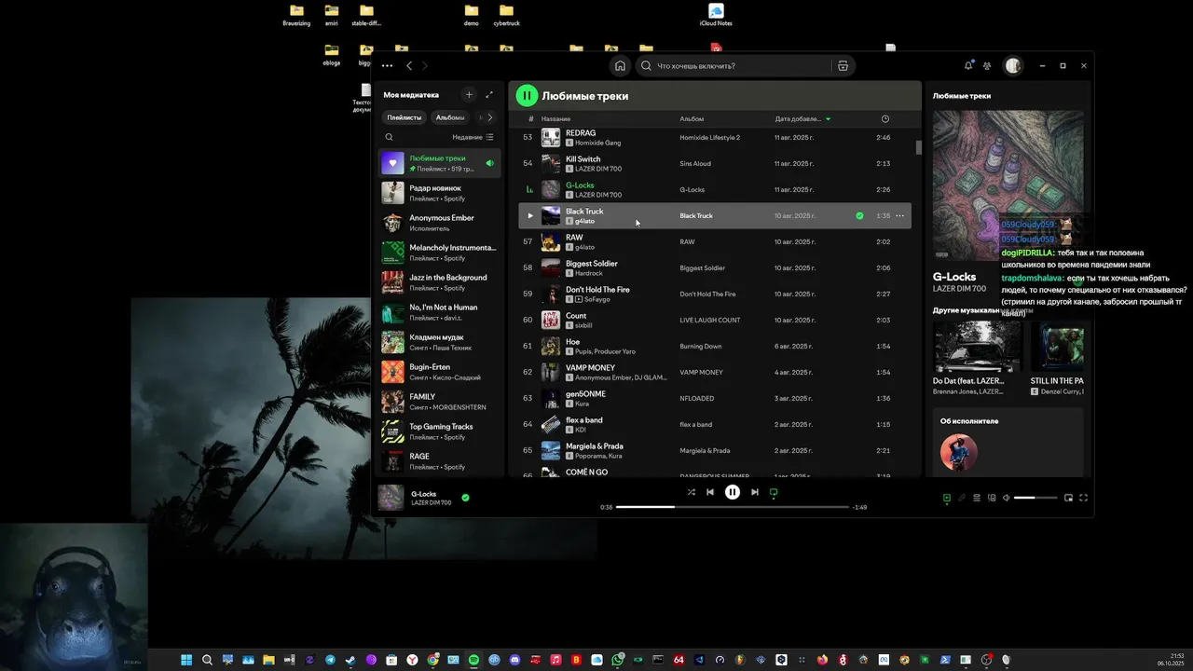Viewport: 1193px width, 671px height.
Task: Click the track list scrollbar
Action: click(918, 147)
